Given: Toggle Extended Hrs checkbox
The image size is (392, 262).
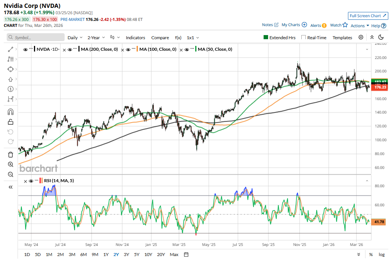Looking at the screenshot, I should click(x=266, y=37).
